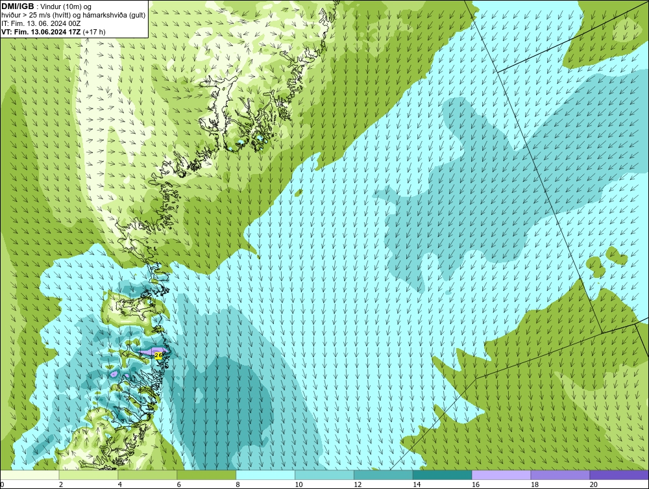Viewport: 649px width, 489px height.
Task: Click the legend label 2
Action: click(x=61, y=484)
